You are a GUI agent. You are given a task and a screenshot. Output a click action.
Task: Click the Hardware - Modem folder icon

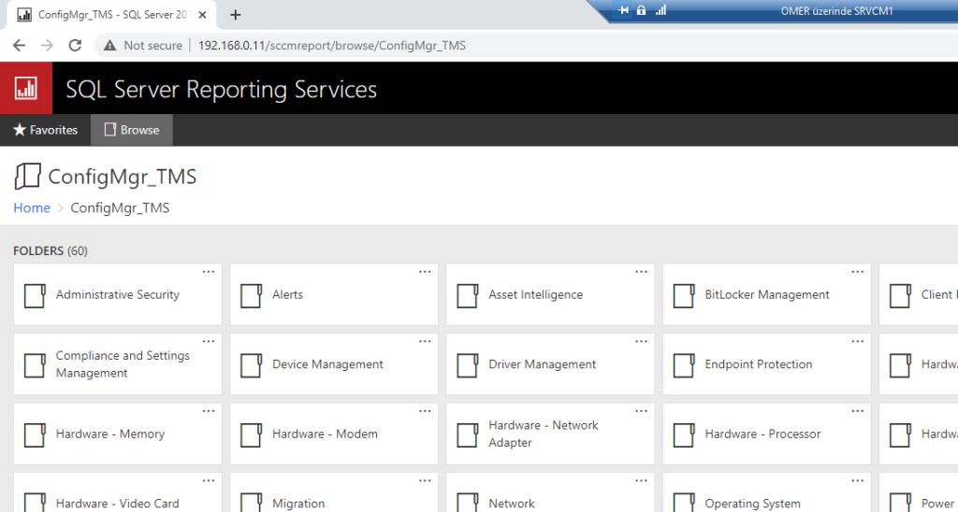point(251,434)
